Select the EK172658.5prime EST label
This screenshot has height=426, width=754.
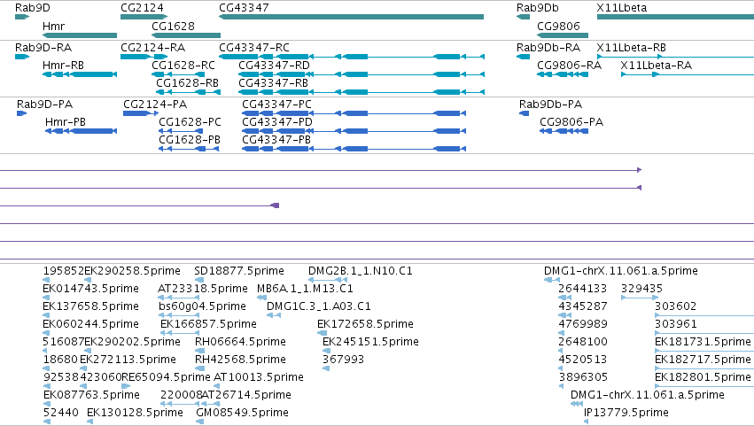(365, 324)
